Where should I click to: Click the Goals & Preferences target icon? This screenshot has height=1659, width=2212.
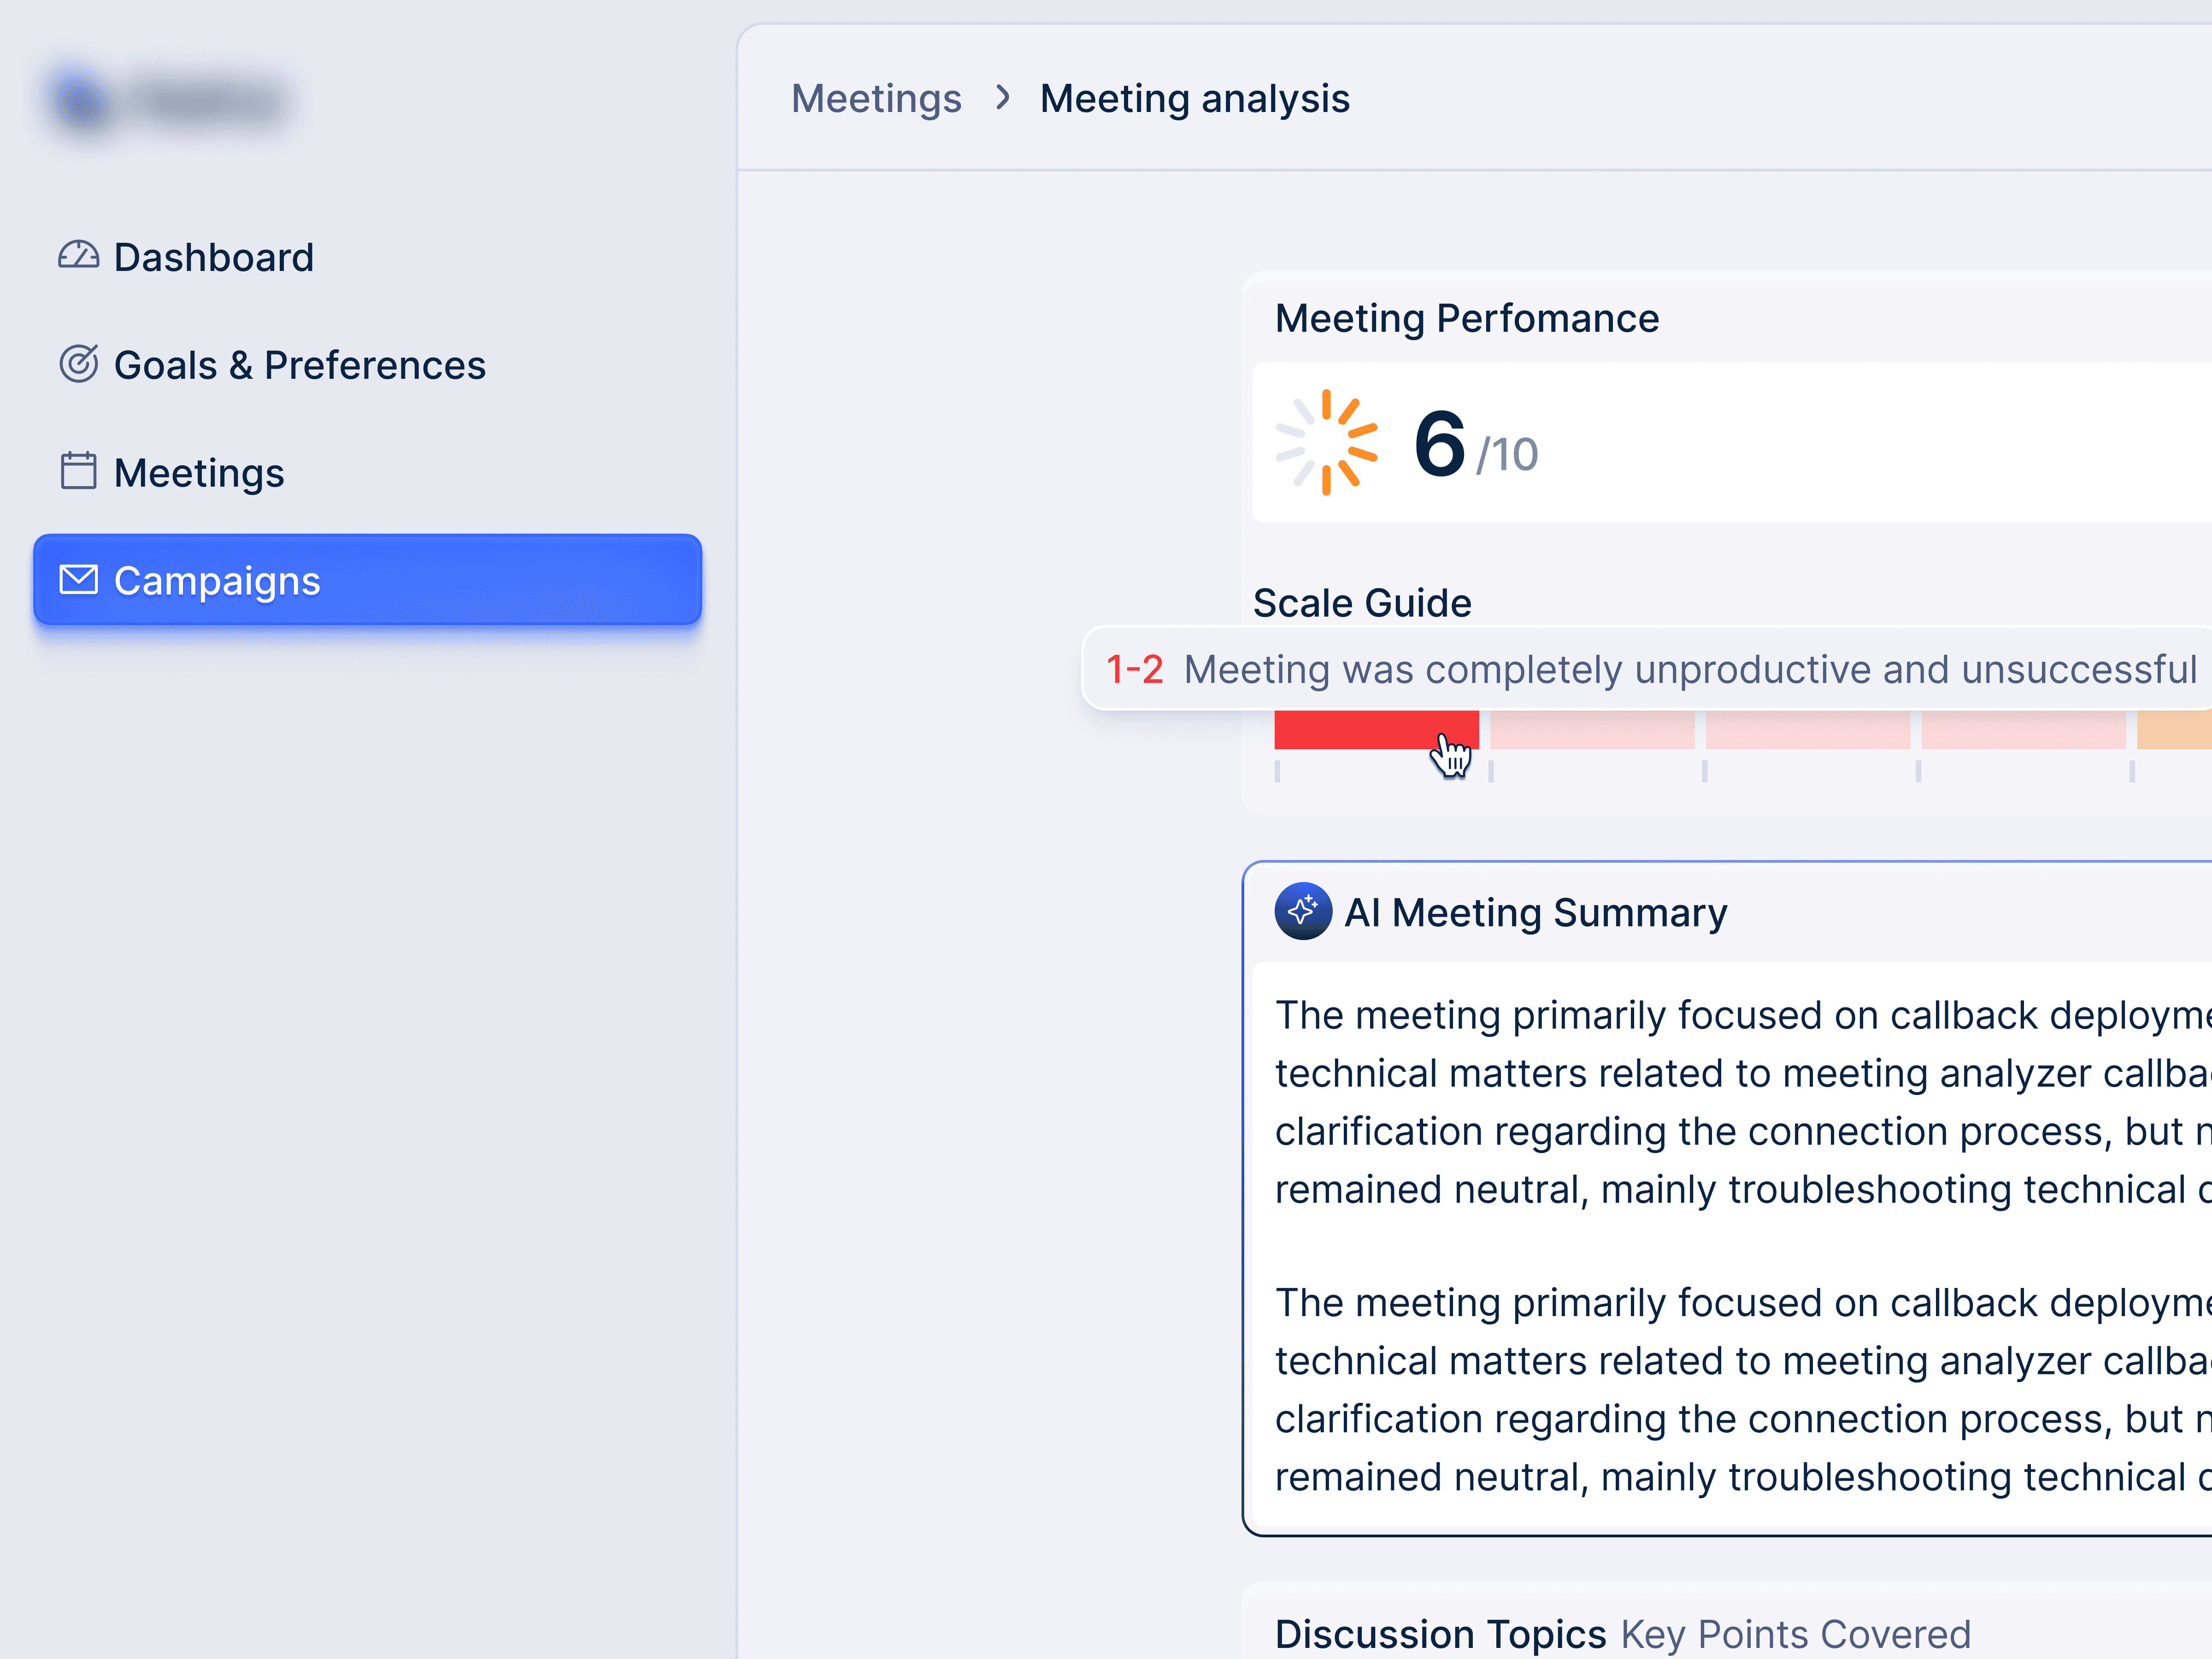coord(78,365)
